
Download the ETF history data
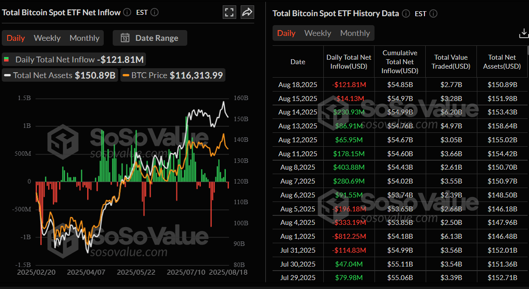tap(524, 33)
